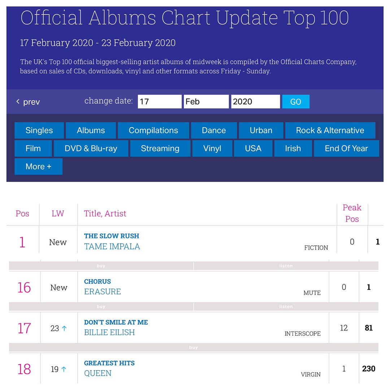The height and width of the screenshot is (390, 390).
Task: Open the day field showing 17
Action: click(160, 101)
